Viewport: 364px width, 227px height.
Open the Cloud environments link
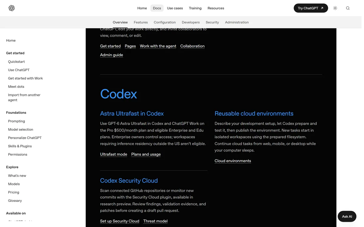pos(233,161)
